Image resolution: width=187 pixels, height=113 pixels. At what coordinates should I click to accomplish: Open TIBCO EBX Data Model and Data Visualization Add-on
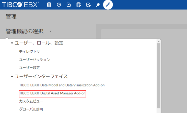click(x=62, y=85)
